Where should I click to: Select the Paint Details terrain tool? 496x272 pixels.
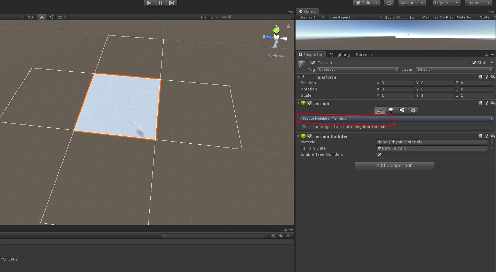point(402,110)
